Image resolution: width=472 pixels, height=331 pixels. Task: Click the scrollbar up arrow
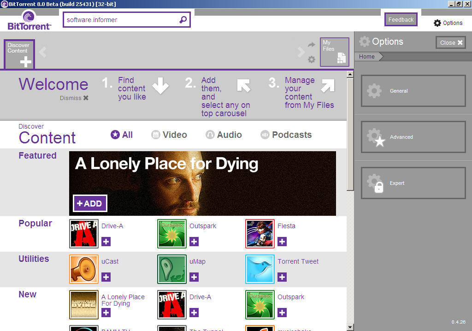[x=350, y=74]
